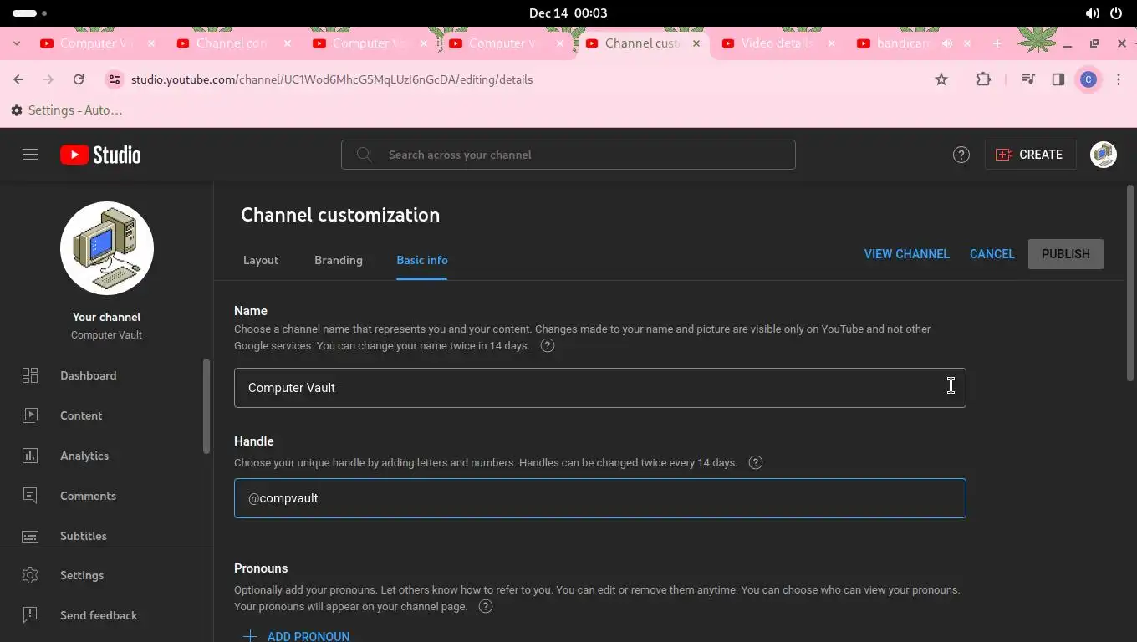Open the browser Extensions puzzle icon
Image resolution: width=1137 pixels, height=642 pixels.
[983, 79]
